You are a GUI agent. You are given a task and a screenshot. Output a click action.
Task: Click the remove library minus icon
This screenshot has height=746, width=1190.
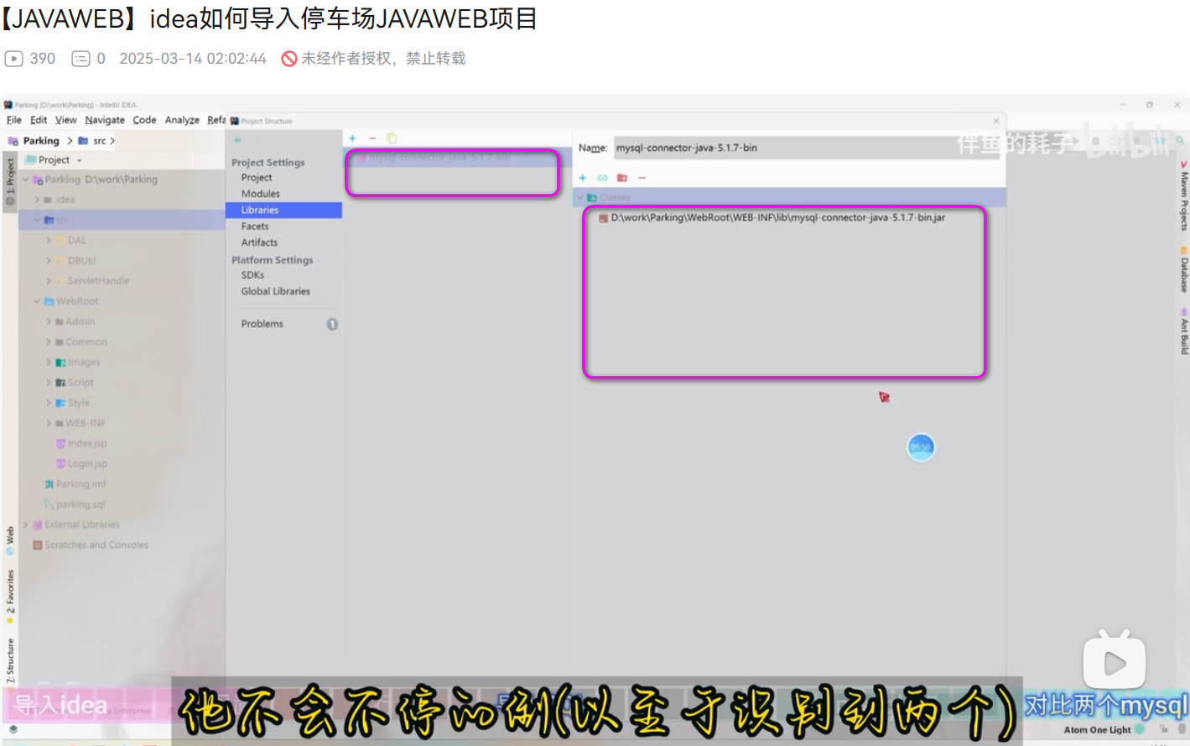point(372,138)
